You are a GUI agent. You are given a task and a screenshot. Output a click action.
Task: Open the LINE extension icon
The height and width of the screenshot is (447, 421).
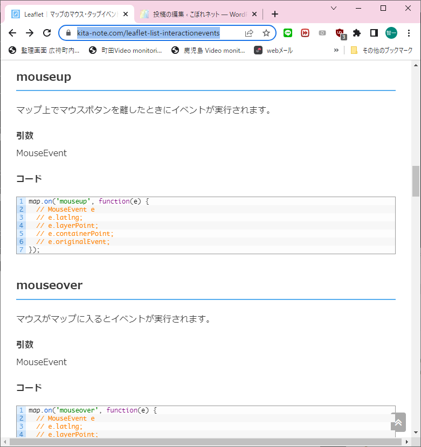click(x=288, y=33)
